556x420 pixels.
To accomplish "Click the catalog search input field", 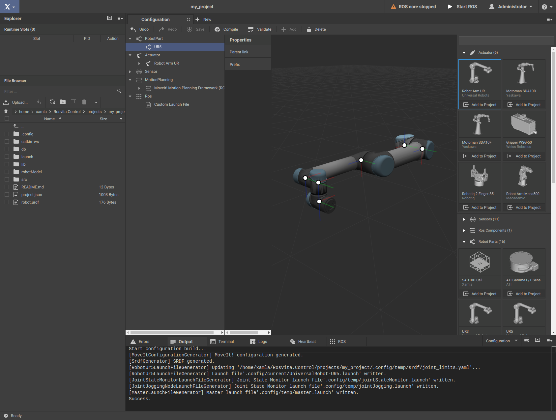I will (506, 41).
